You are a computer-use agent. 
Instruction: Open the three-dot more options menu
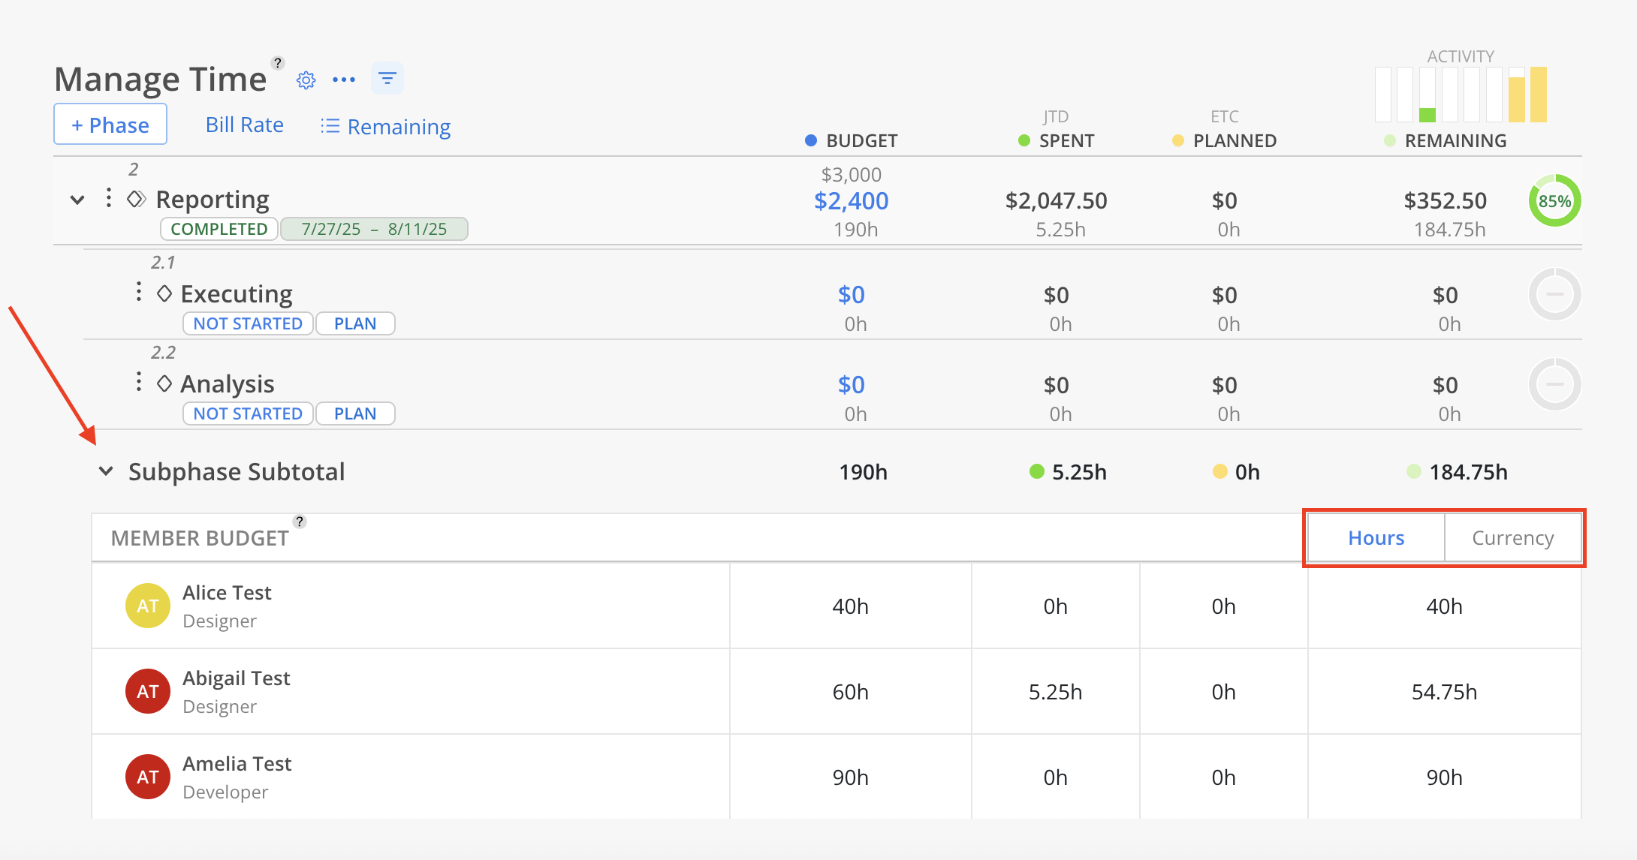pos(344,80)
